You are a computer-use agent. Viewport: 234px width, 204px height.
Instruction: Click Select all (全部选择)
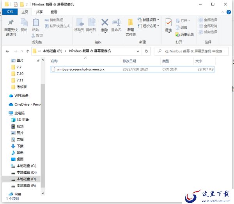coord(208,20)
